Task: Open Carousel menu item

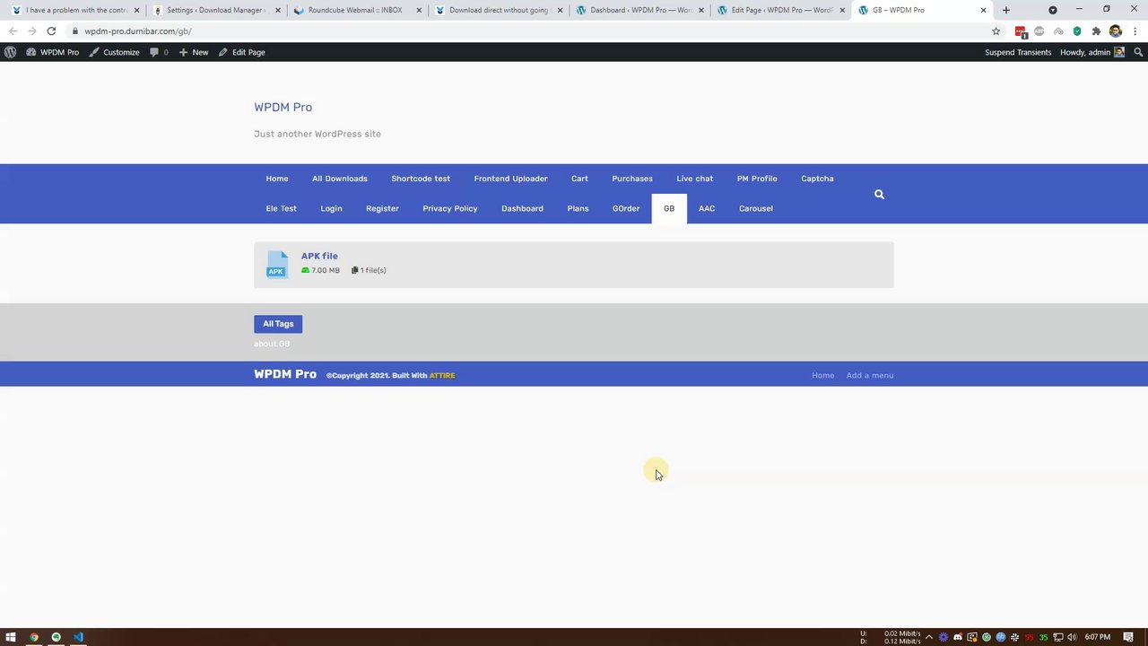Action: tap(756, 208)
